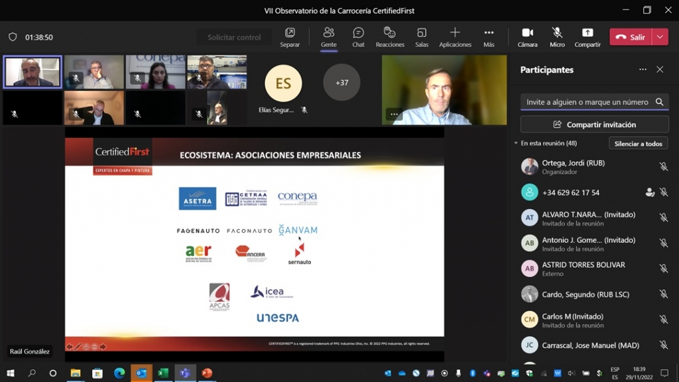Expand the Salir dropdown arrow
Image resolution: width=679 pixels, height=382 pixels.
coord(660,37)
